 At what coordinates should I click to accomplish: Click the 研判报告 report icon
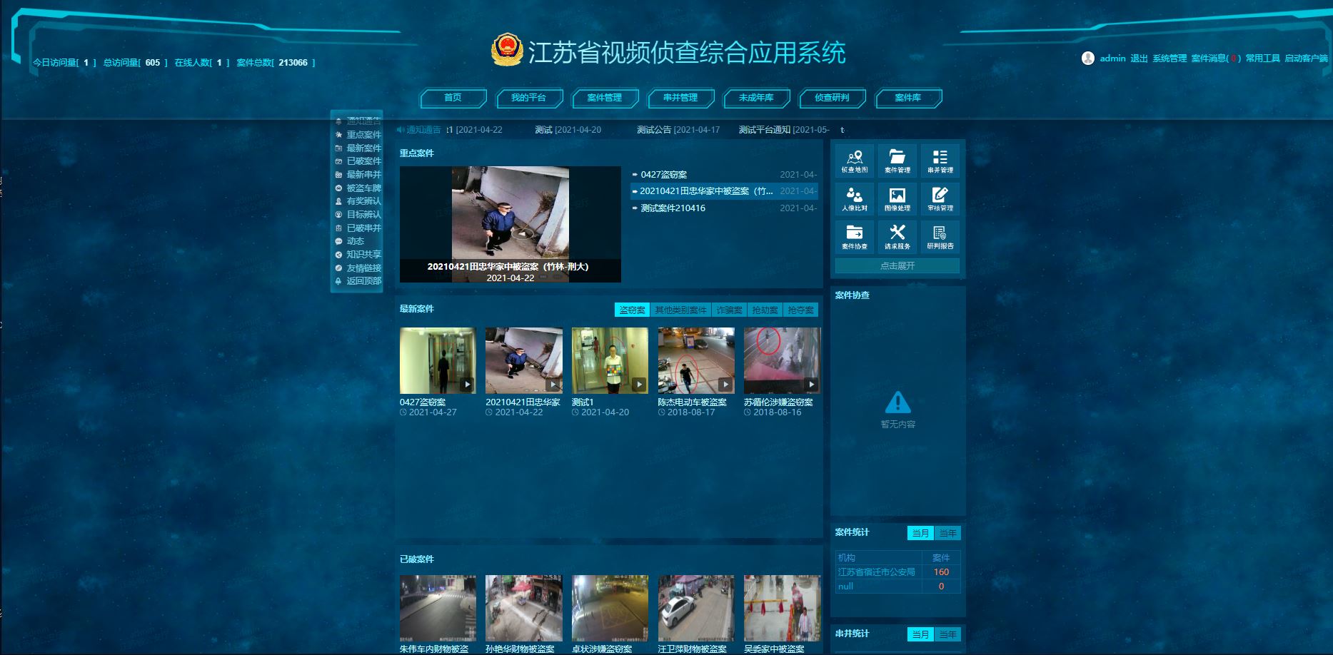(940, 236)
